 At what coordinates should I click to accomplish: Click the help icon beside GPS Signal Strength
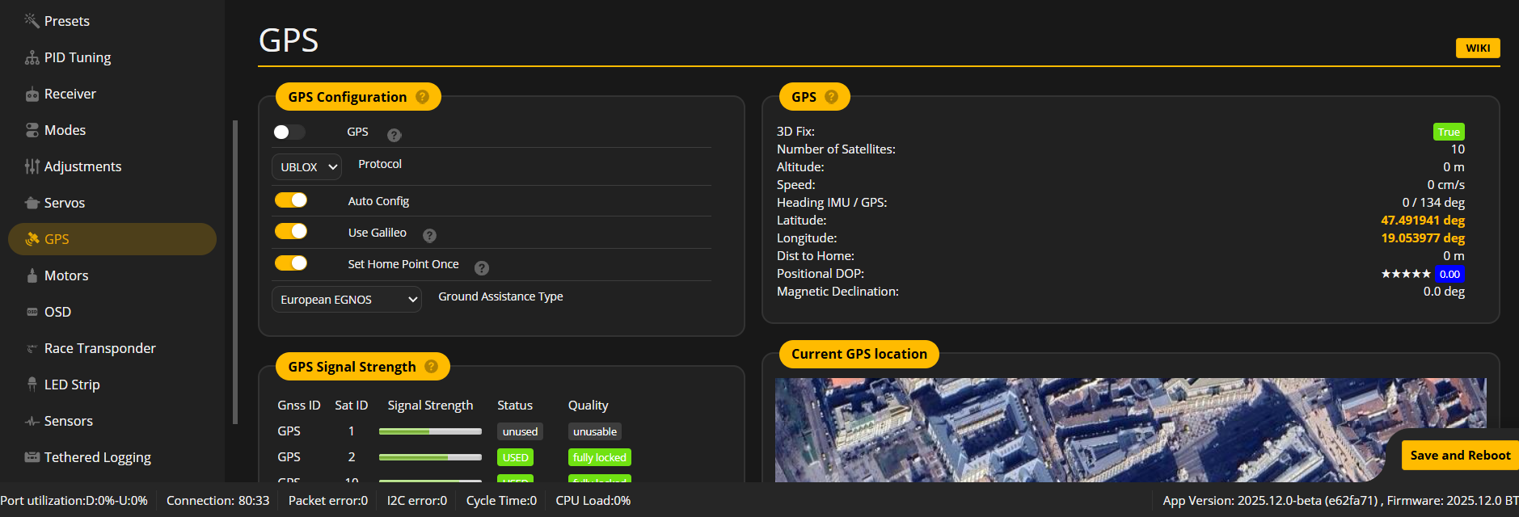coord(431,367)
